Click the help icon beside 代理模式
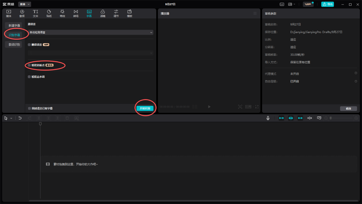Image resolution: width=362 pixels, height=204 pixels. (x=356, y=73)
